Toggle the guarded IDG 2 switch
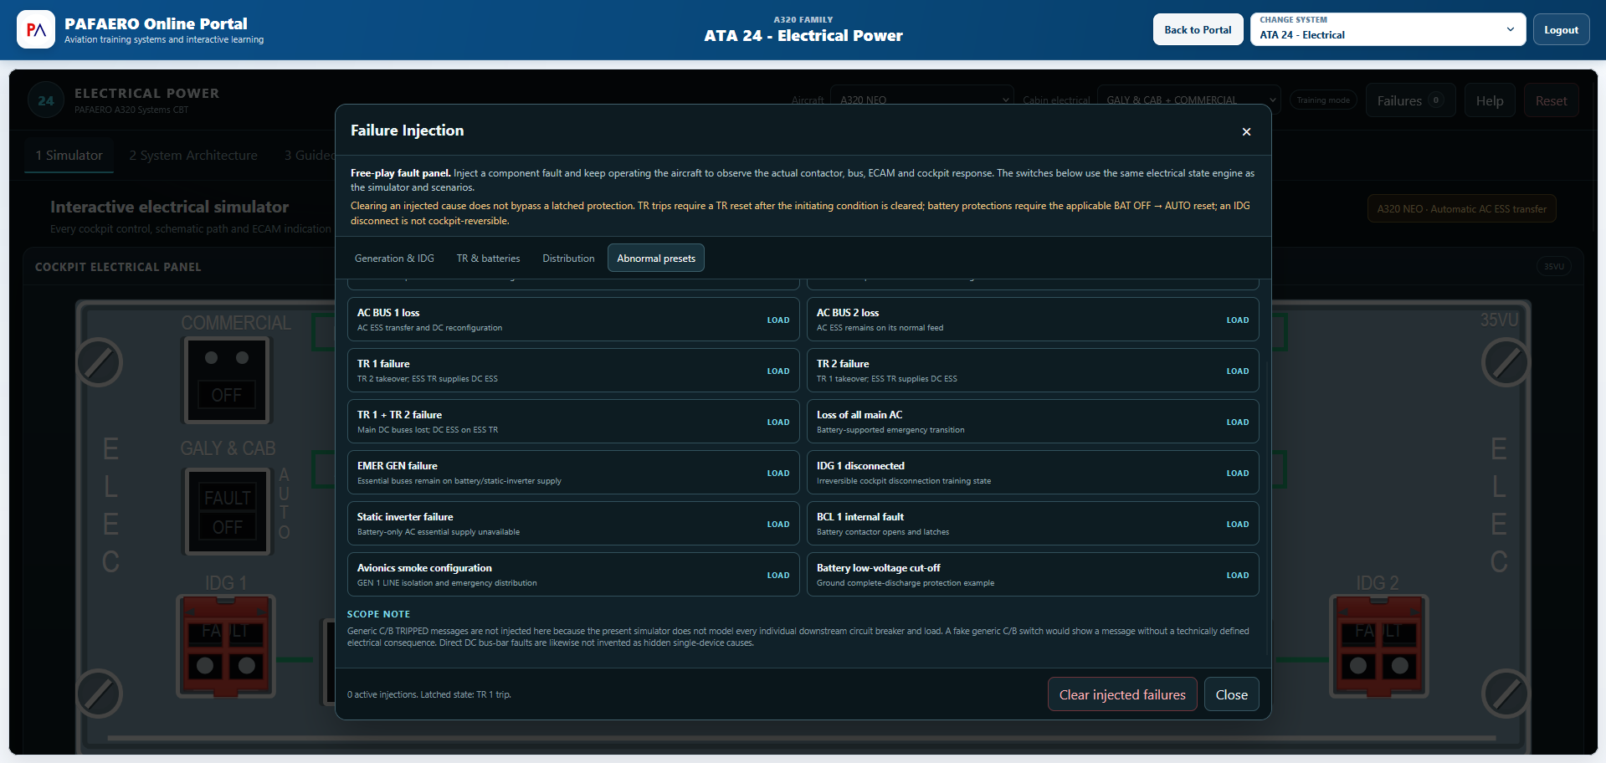Image resolution: width=1606 pixels, height=763 pixels. coord(1379,646)
